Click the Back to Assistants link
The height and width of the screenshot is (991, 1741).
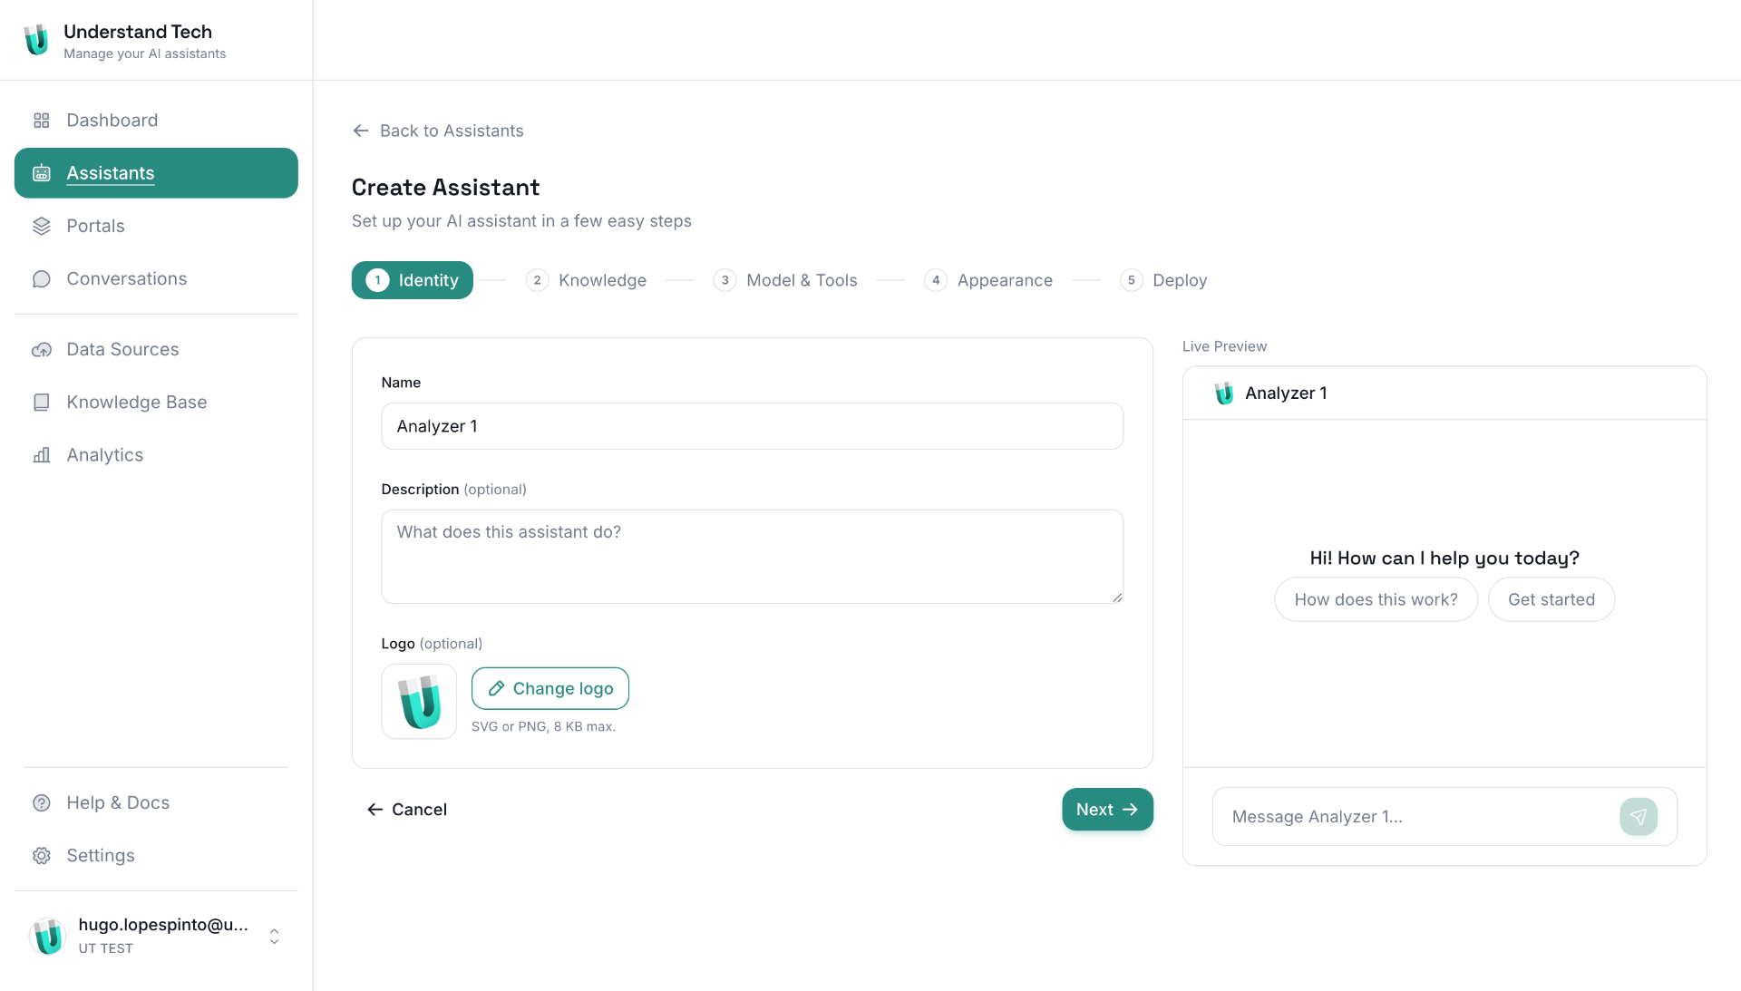tap(438, 131)
